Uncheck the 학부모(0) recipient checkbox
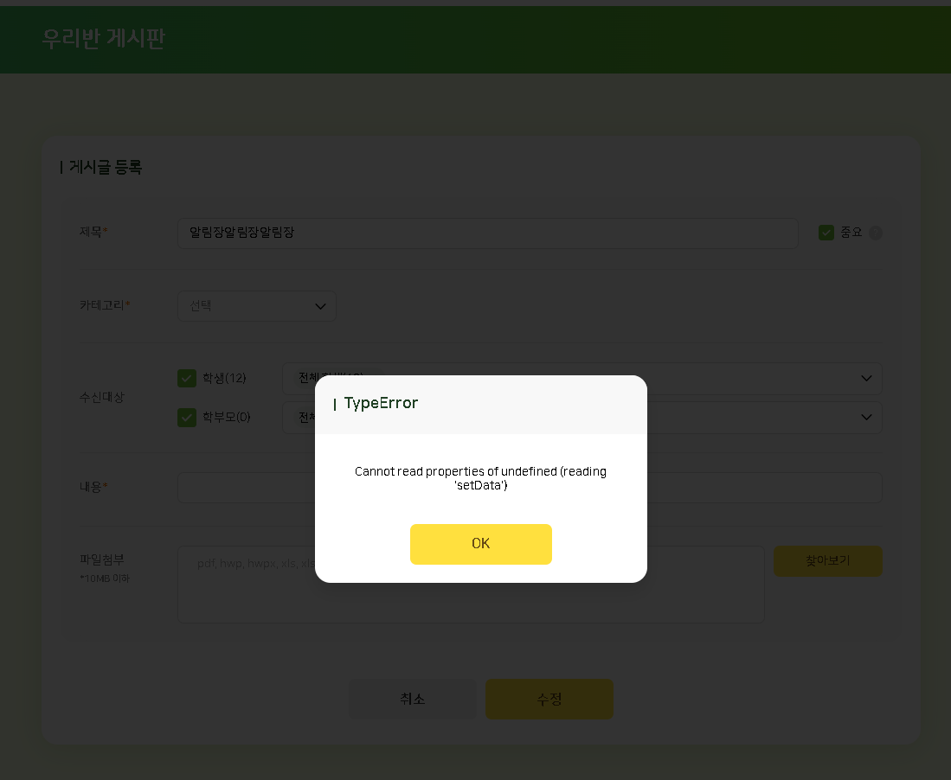Viewport: 951px width, 780px height. 187,418
